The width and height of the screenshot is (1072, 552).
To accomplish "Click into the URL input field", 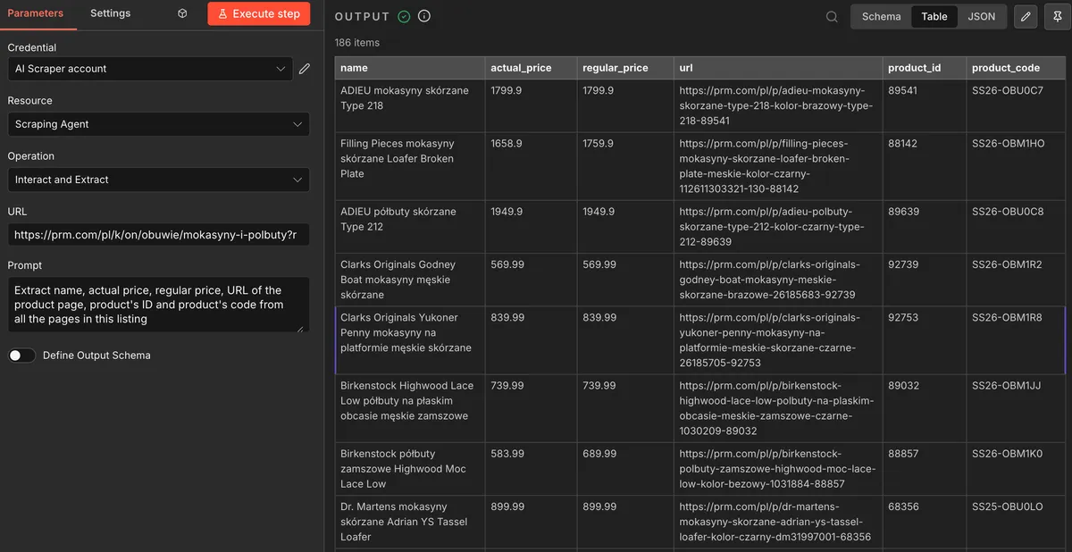I will (159, 235).
